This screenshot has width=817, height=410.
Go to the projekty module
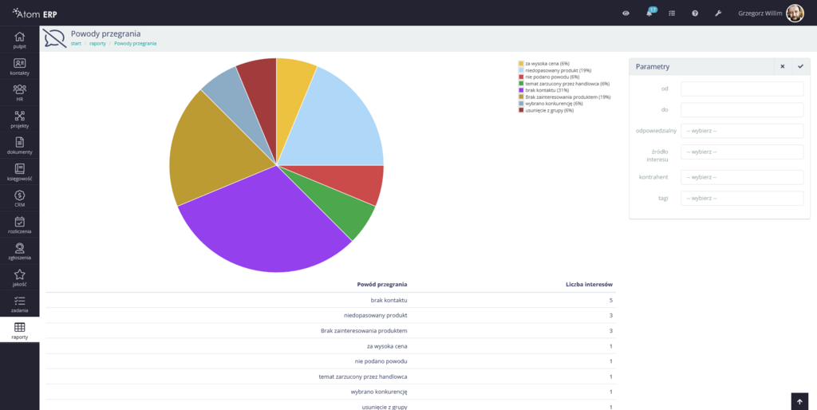click(19, 120)
